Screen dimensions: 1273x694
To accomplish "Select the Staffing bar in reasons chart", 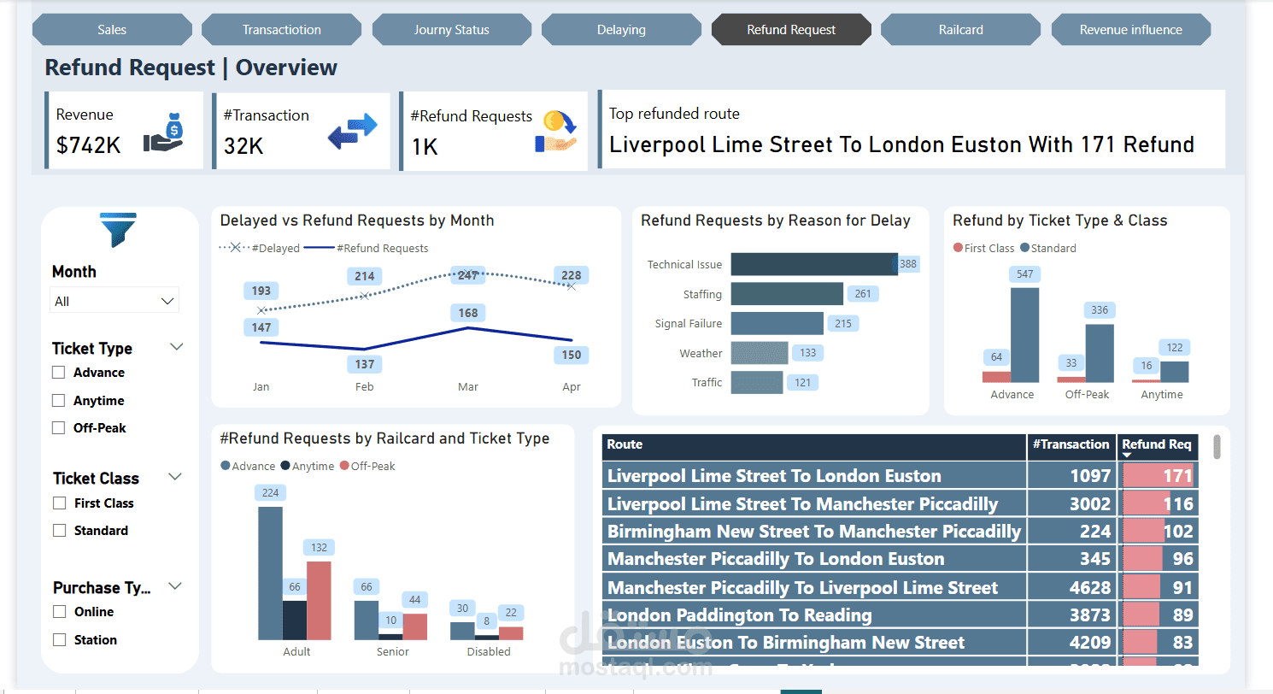I will click(787, 294).
